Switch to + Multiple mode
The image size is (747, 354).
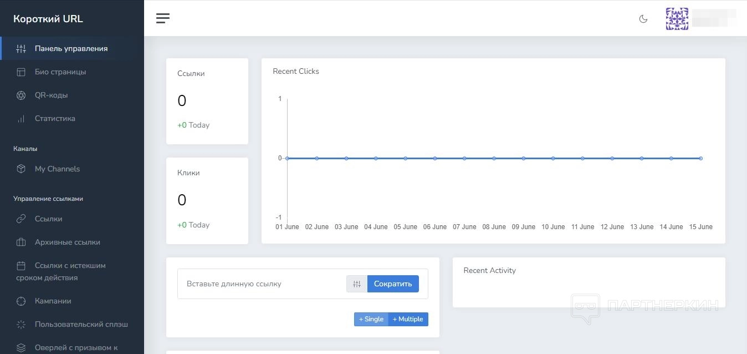408,319
